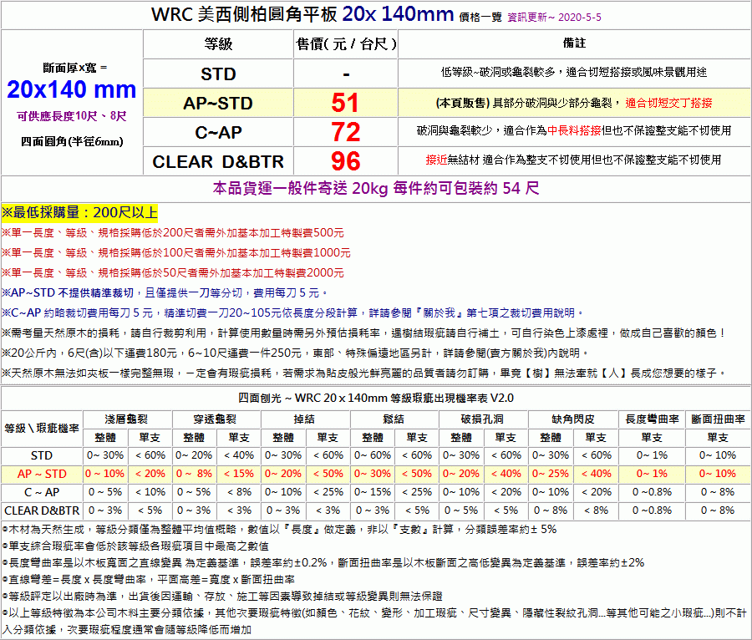
Task: Click the "斷面厚x寬 =" label
Action: click(75, 68)
